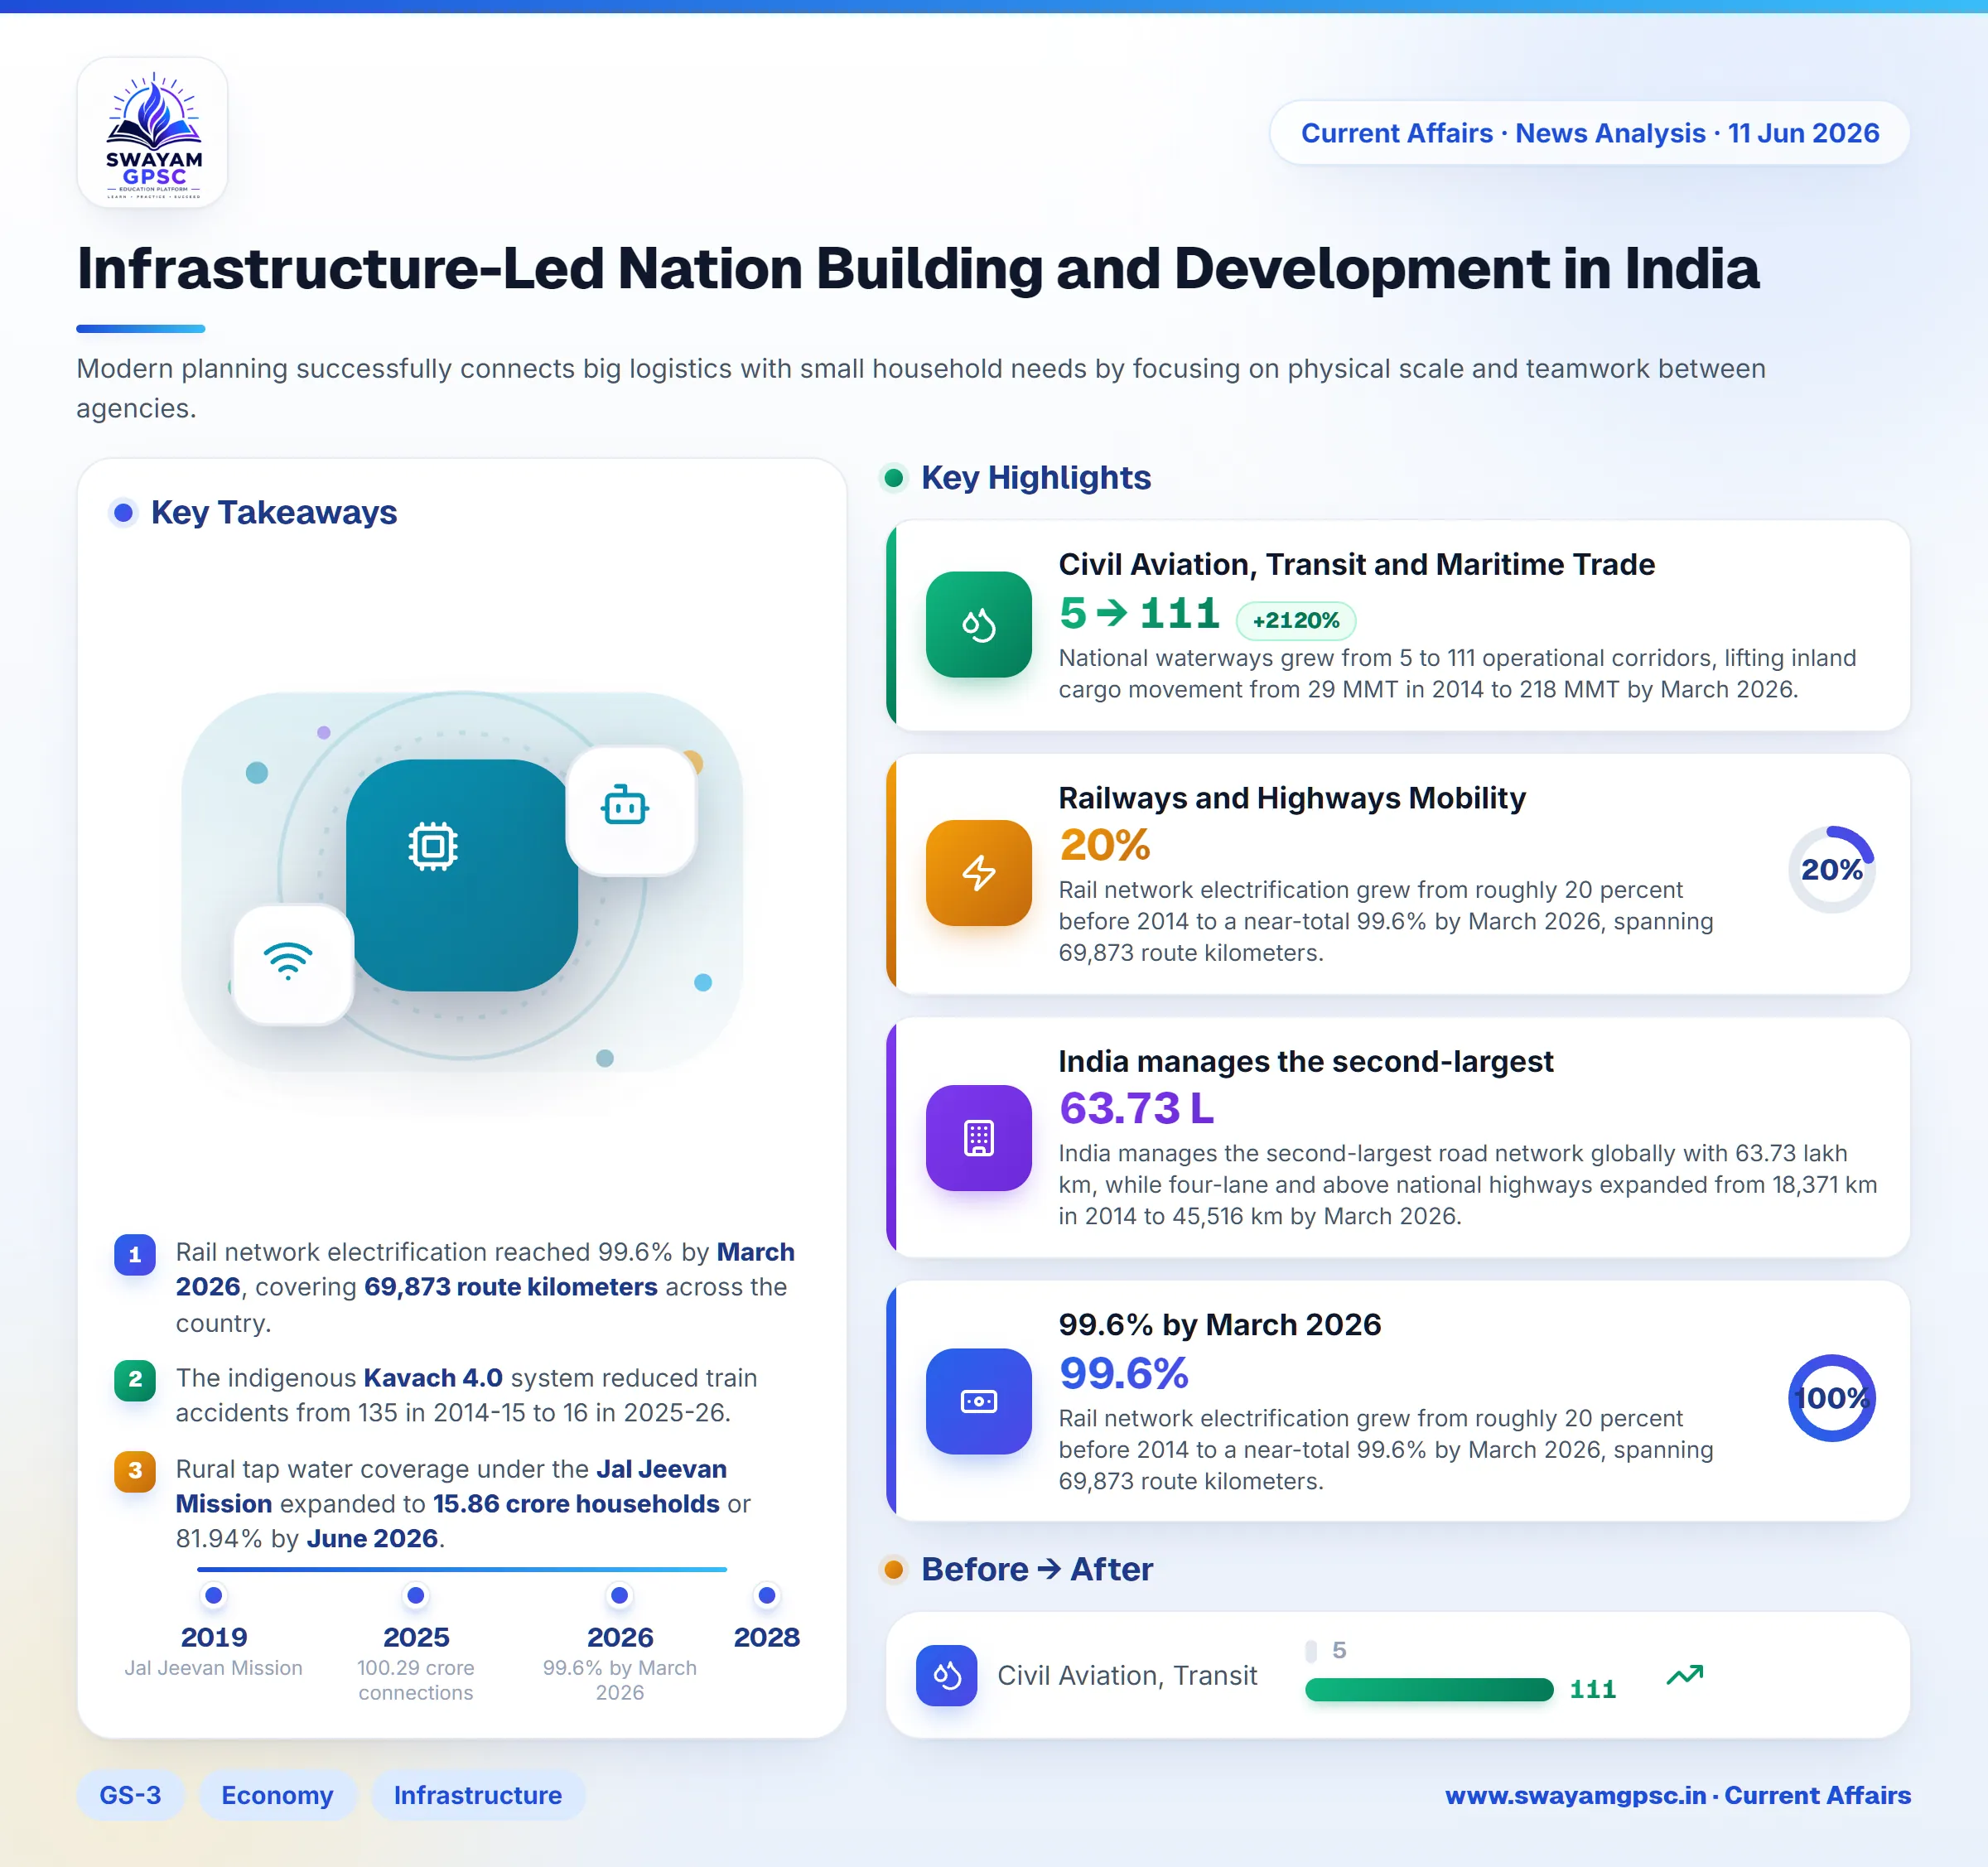The height and width of the screenshot is (1867, 1988).
Task: Click numbered badge 1 in Key Takeaways
Action: click(135, 1254)
